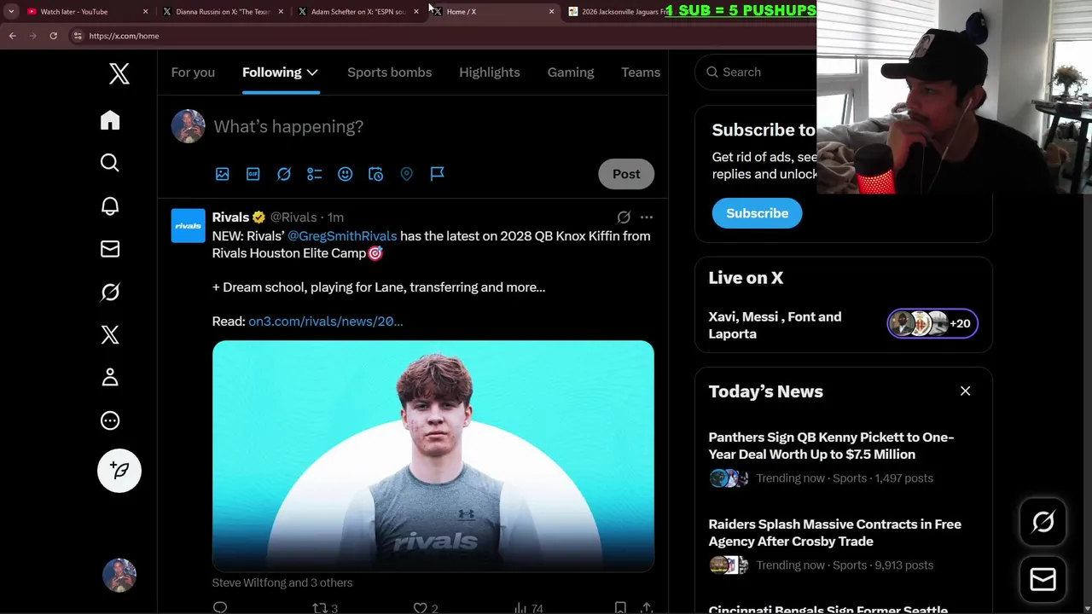Open emoji picker in composer
This screenshot has height=614, width=1092.
[346, 174]
